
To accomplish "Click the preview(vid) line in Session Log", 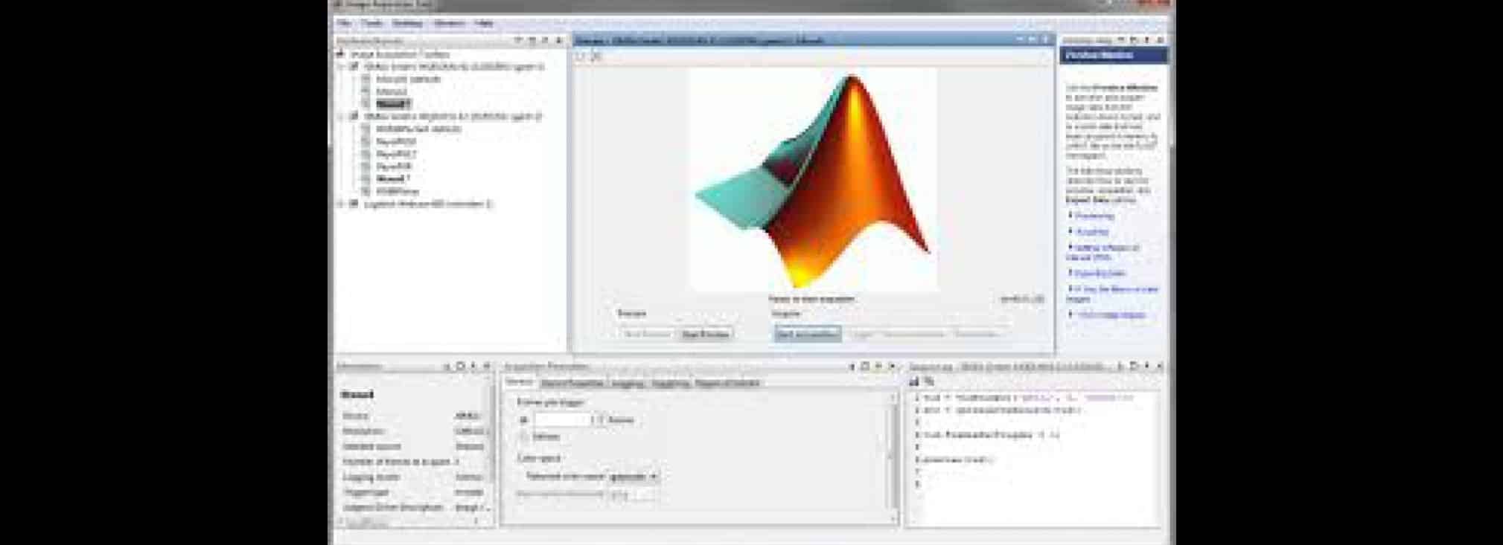I will [957, 460].
